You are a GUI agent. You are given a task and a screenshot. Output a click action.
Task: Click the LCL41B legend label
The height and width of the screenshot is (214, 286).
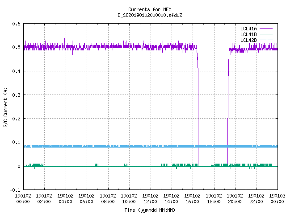pos(248,34)
